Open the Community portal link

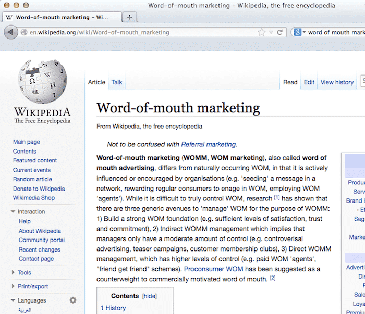42,240
